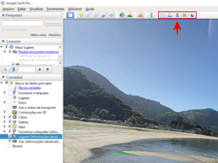Uncheck the Passeio aos pontos turísticos checkbox
218x163 pixels.
(x=10, y=52)
